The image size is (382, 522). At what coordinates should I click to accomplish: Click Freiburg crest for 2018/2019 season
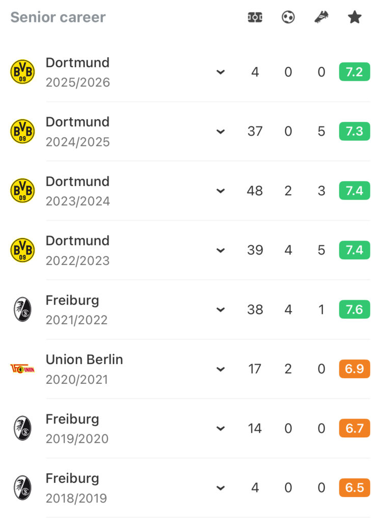22,487
